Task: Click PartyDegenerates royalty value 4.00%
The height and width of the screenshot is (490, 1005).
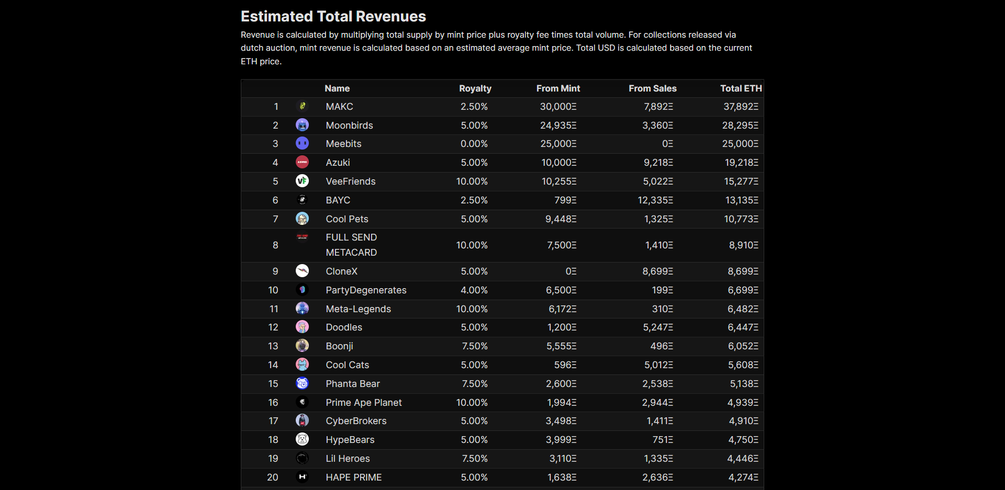Action: (x=474, y=290)
